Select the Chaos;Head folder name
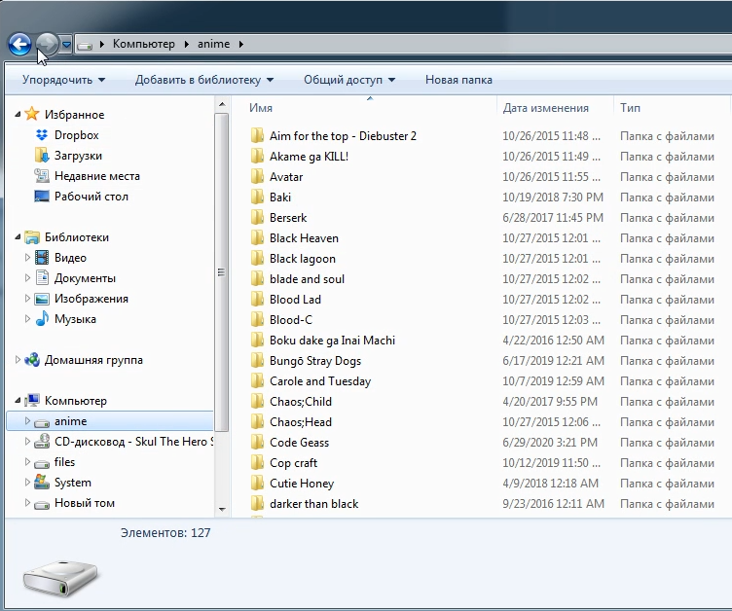Viewport: 732px width, 611px height. (x=301, y=422)
